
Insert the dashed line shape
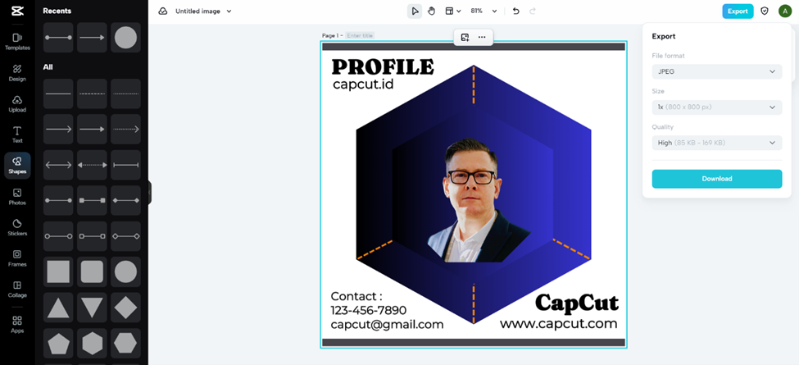[92, 94]
